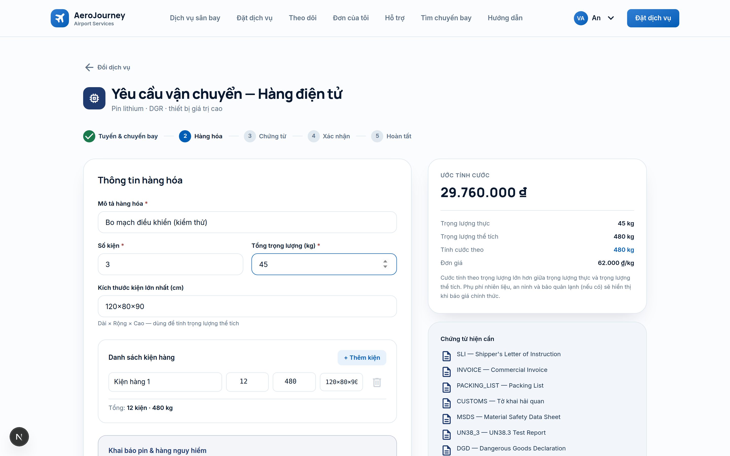Click the blue 480 kg chargeable weight
The height and width of the screenshot is (456, 730).
[x=624, y=250]
